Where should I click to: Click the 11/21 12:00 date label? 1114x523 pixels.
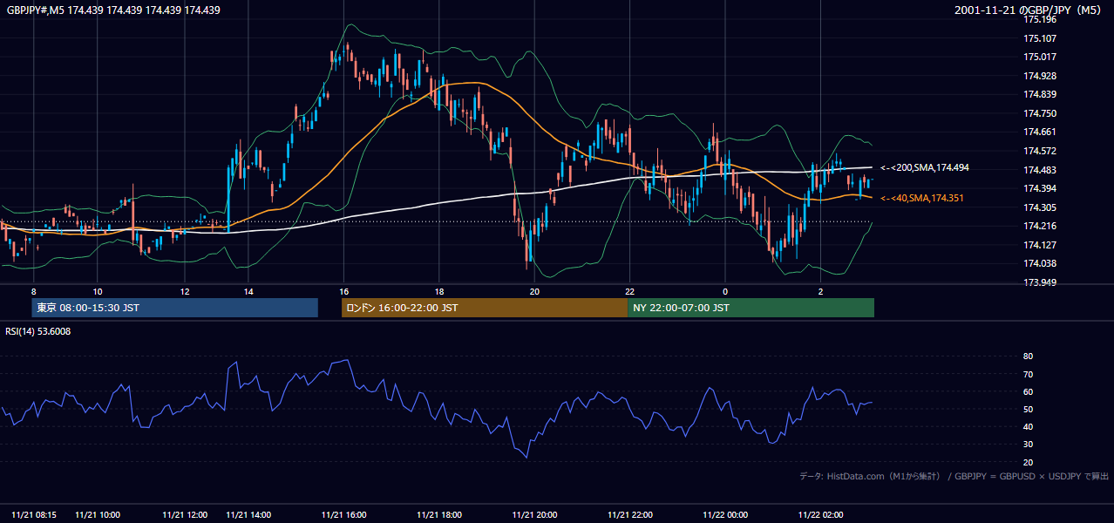pyautogui.click(x=185, y=515)
